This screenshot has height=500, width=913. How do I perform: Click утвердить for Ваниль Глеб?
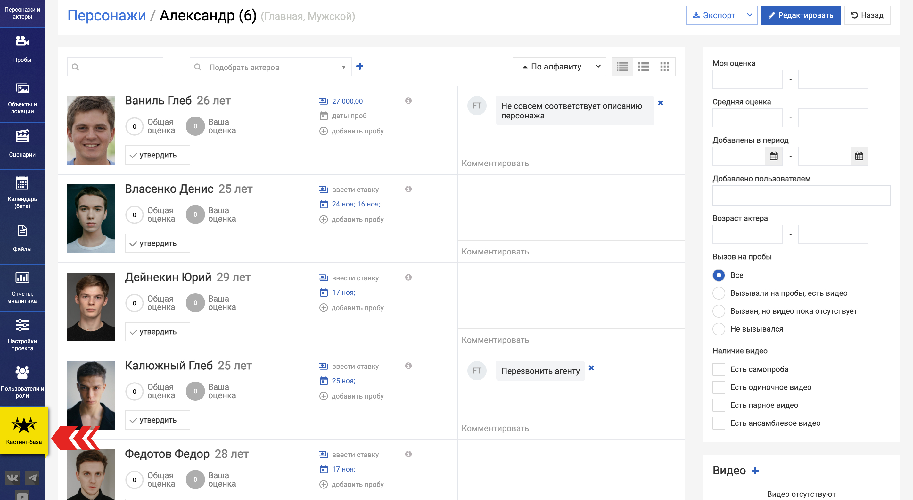point(157,155)
